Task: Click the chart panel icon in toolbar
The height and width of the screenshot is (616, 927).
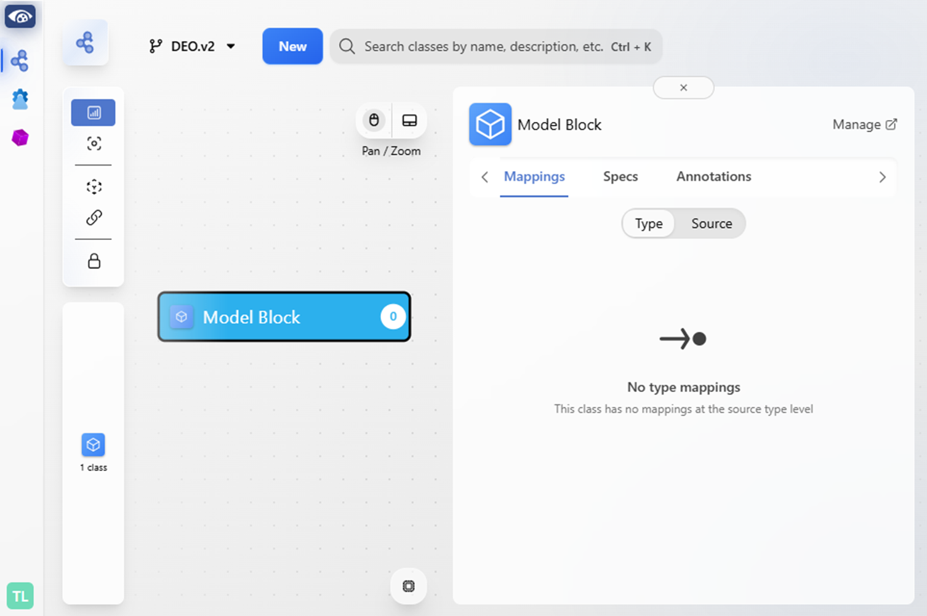Action: pos(94,113)
